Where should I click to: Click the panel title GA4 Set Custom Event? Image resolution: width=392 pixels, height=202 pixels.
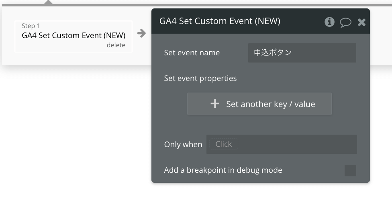tap(220, 21)
